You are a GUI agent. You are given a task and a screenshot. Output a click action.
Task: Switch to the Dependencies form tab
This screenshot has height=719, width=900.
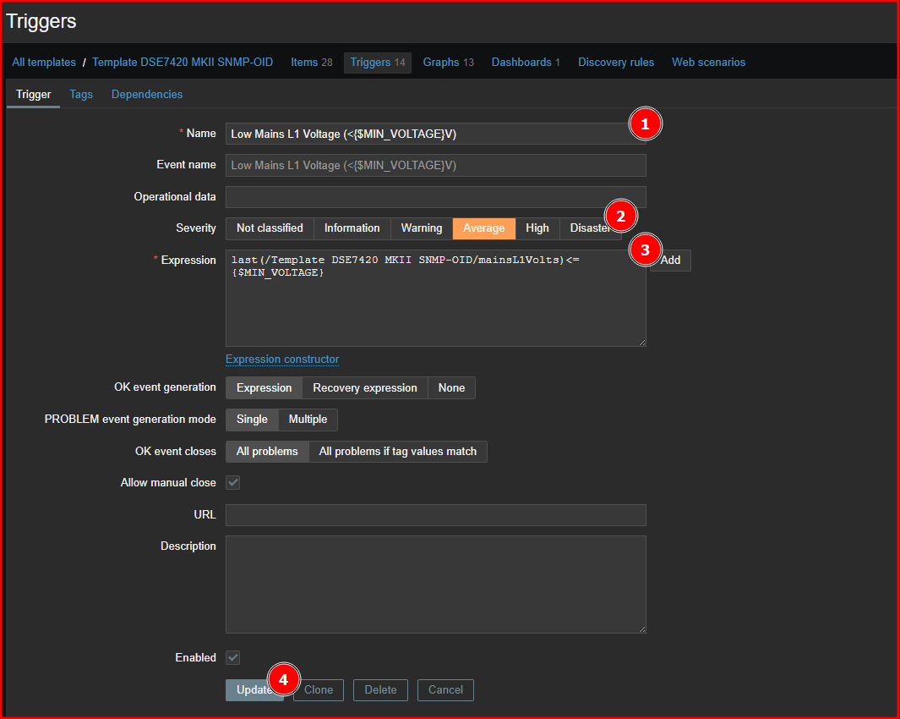147,94
